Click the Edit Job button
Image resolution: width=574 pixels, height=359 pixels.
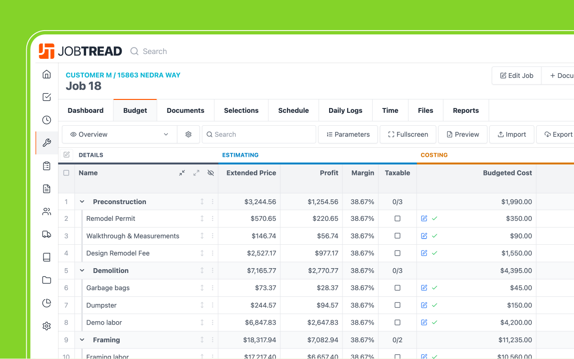pyautogui.click(x=516, y=75)
